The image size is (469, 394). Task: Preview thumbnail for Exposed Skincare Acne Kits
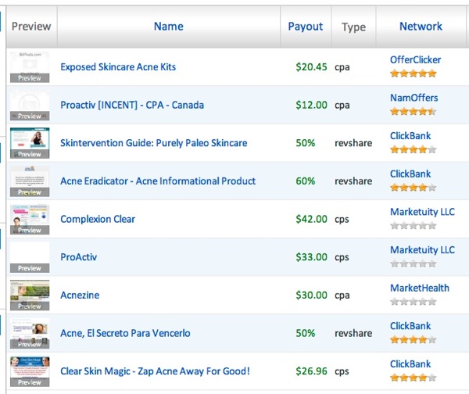tap(30, 67)
